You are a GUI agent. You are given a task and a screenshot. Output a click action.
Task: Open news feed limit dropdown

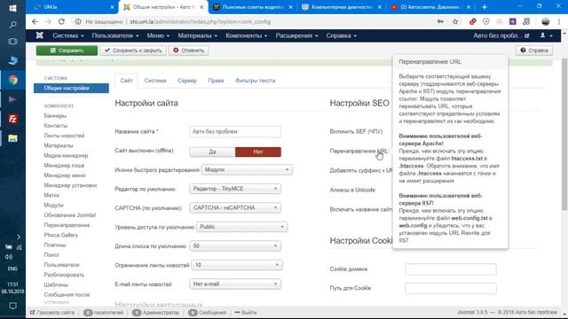tap(237, 265)
